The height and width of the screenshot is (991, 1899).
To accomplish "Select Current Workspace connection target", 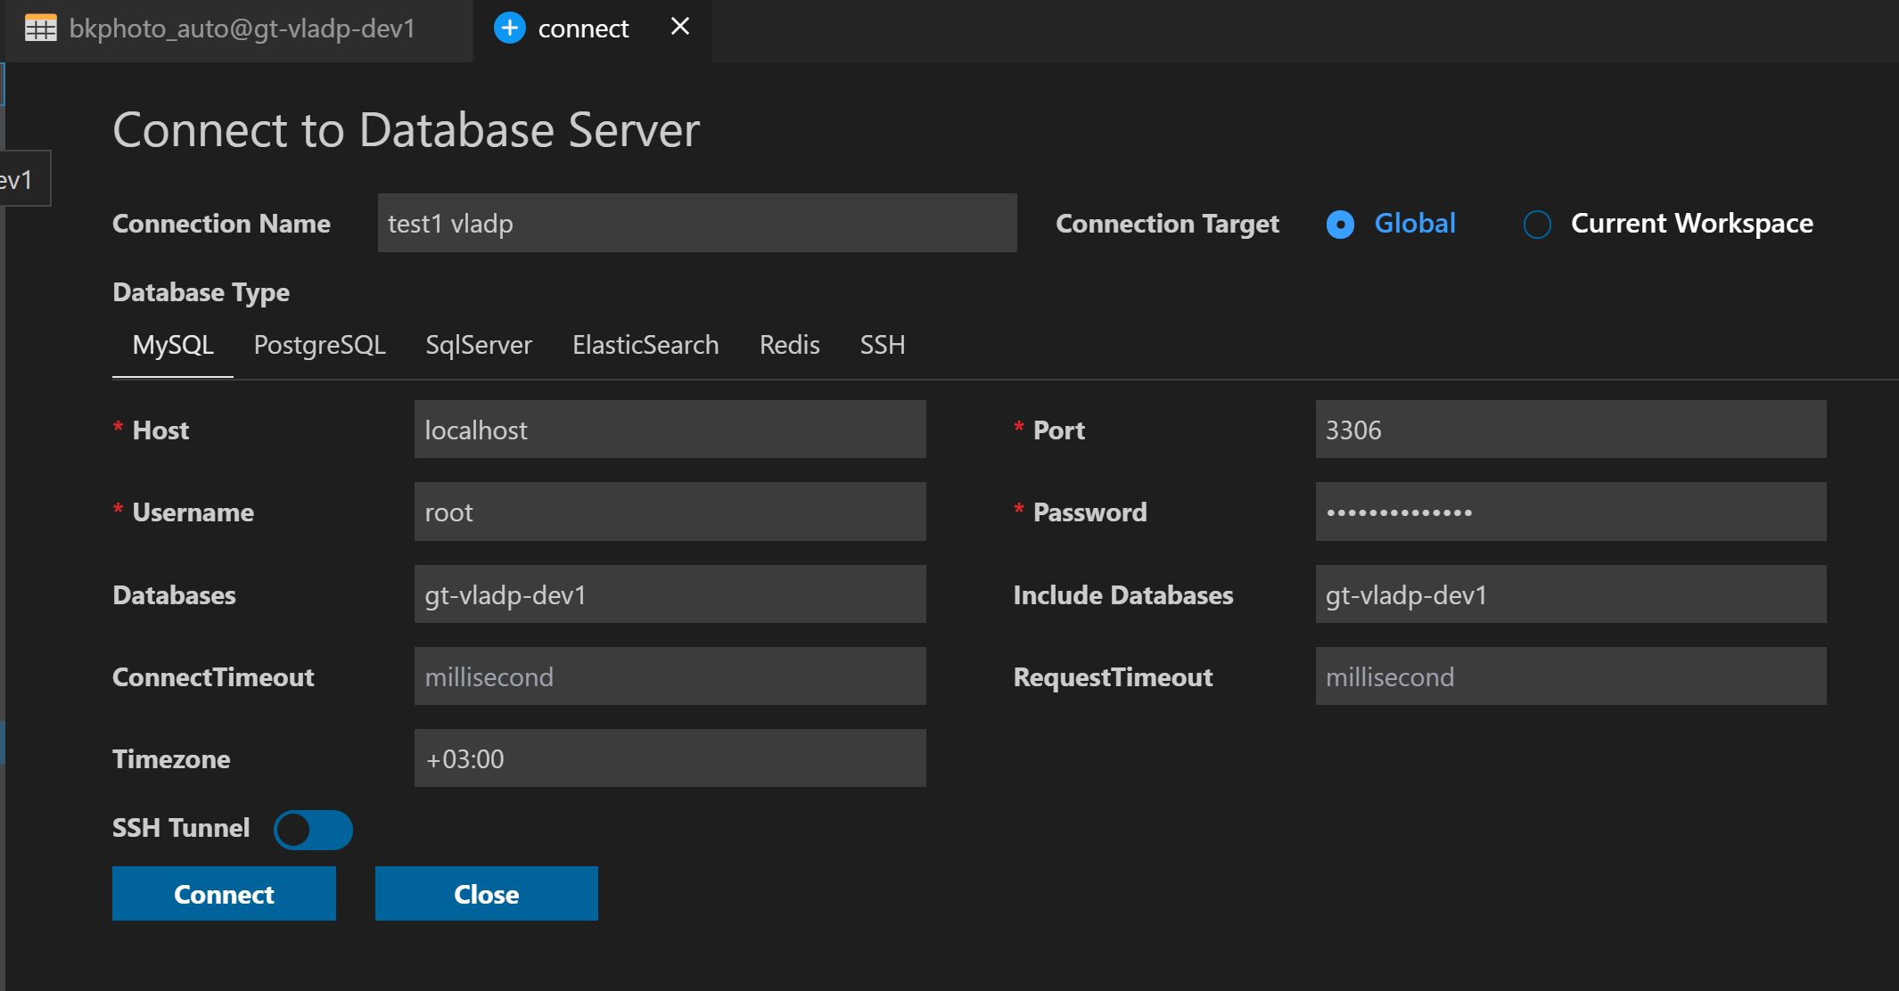I will click(x=1536, y=225).
